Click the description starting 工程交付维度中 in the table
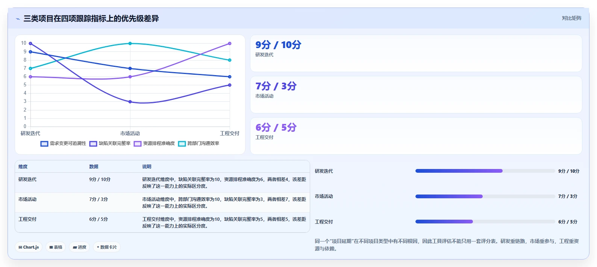The height and width of the screenshot is (267, 597). coord(224,223)
